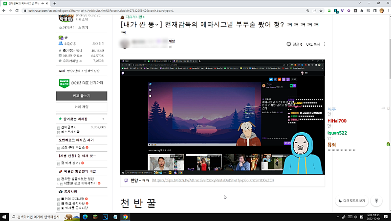Expand the 즐겨찾는 게시판 favorites section

tap(103, 119)
